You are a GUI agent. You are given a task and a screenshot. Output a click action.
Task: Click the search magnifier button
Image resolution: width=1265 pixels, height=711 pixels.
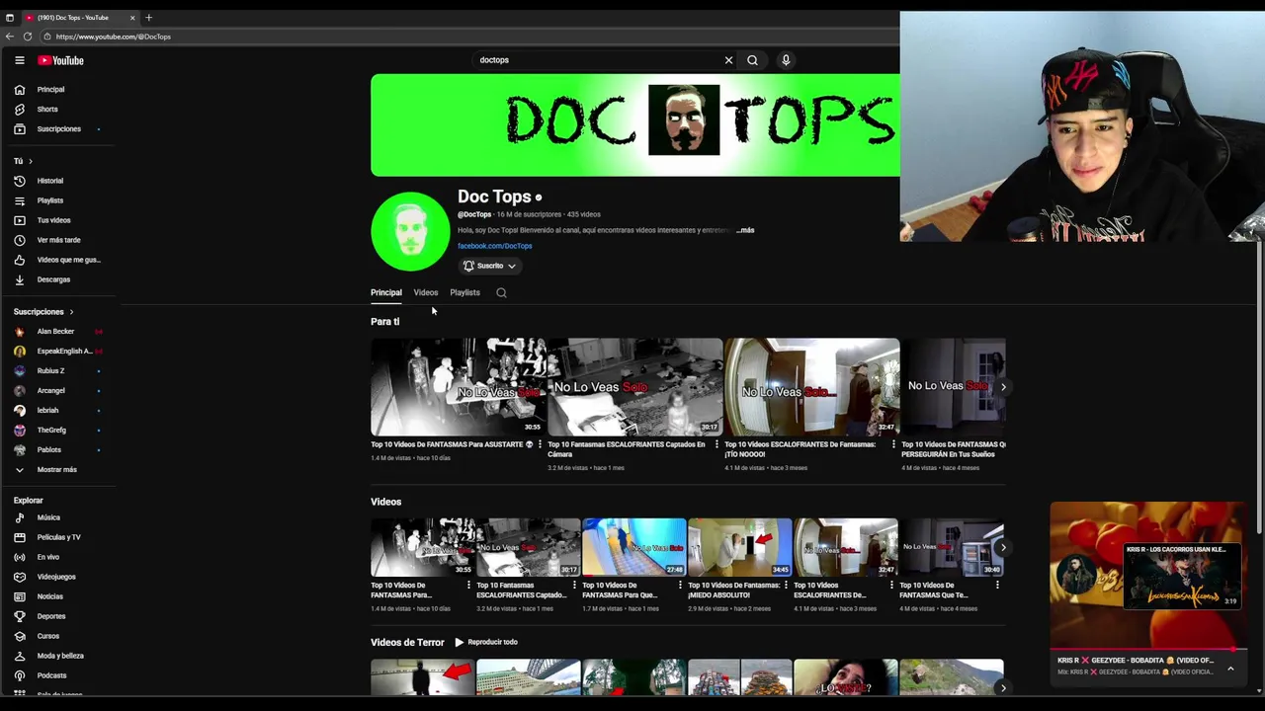click(752, 60)
